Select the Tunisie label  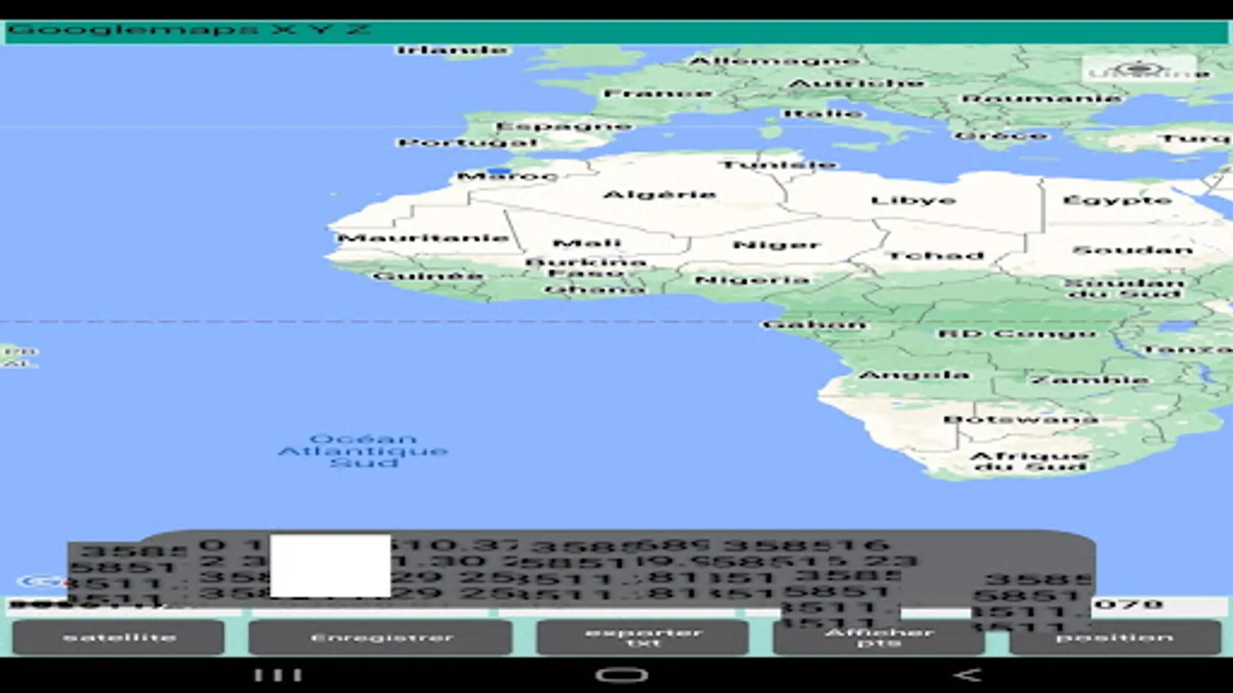[x=778, y=164]
